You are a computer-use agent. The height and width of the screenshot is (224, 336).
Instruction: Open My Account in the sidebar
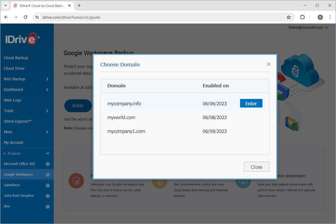[13, 143]
